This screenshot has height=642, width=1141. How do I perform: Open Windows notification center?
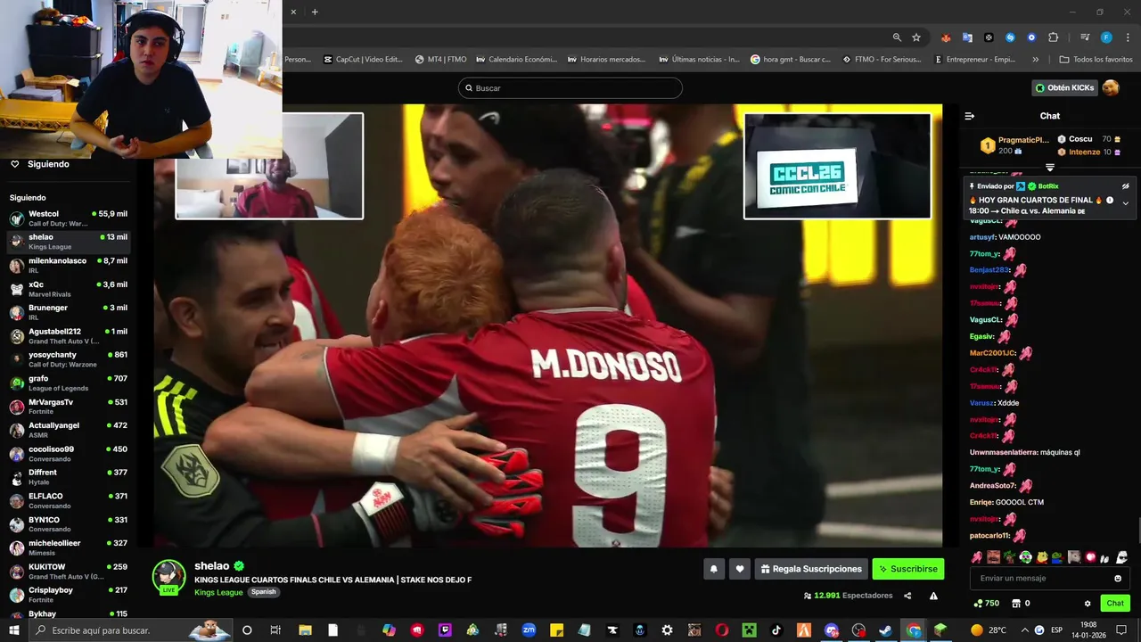click(1122, 630)
